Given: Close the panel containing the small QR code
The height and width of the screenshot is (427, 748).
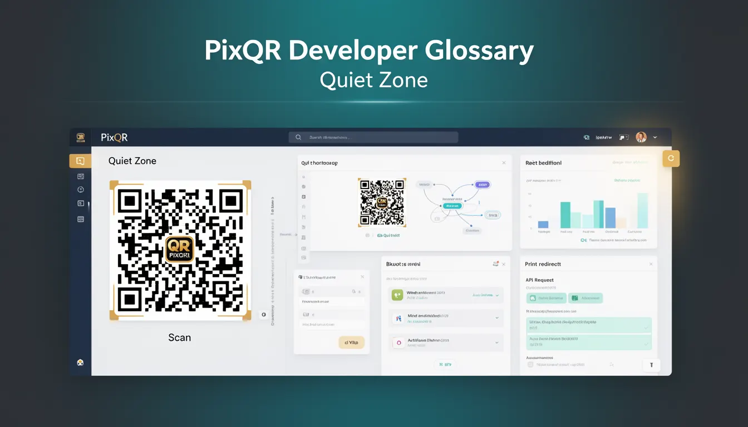Looking at the screenshot, I should coord(504,163).
